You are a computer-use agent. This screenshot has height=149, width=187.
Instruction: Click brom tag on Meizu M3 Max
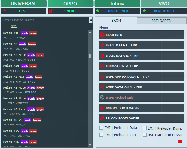click(39, 77)
